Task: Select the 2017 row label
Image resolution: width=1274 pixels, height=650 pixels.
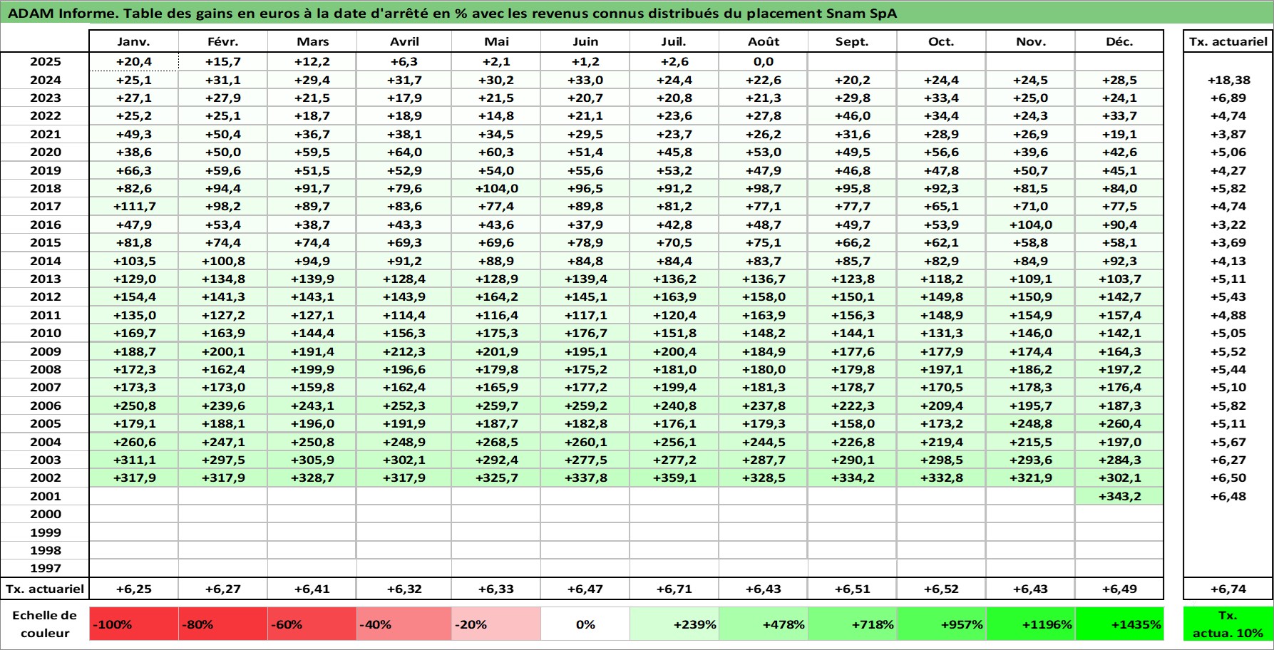Action: 45,207
